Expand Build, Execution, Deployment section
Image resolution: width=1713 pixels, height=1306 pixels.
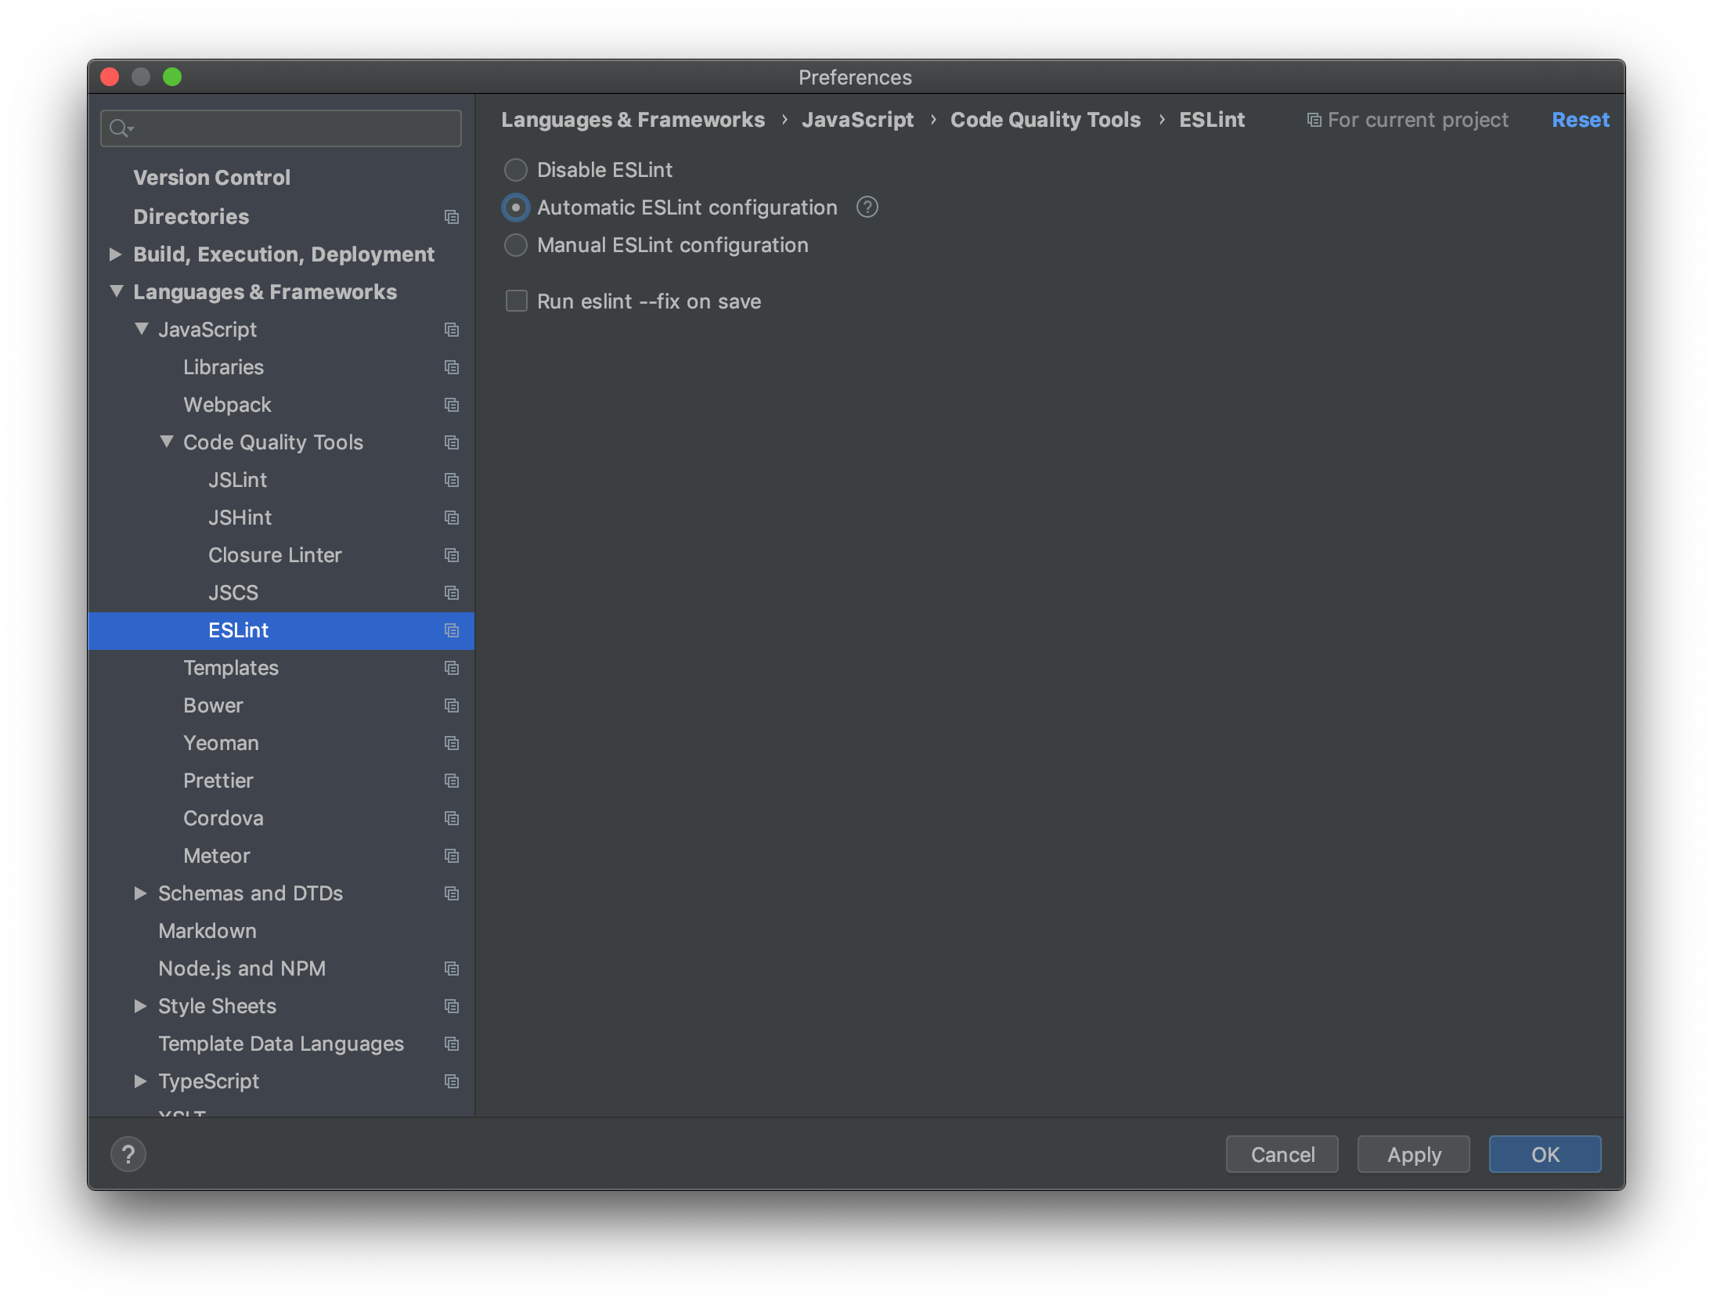pyautogui.click(x=116, y=254)
